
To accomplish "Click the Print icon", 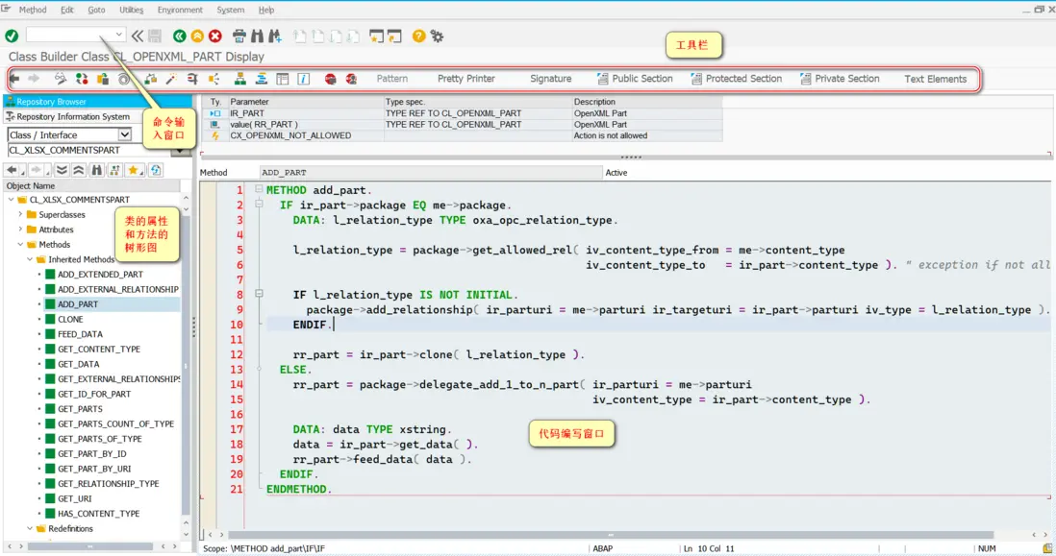I will tap(239, 36).
